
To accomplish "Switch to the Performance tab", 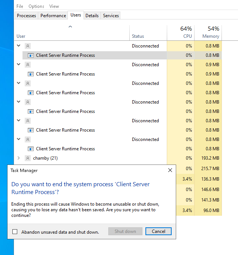I will coord(53,15).
